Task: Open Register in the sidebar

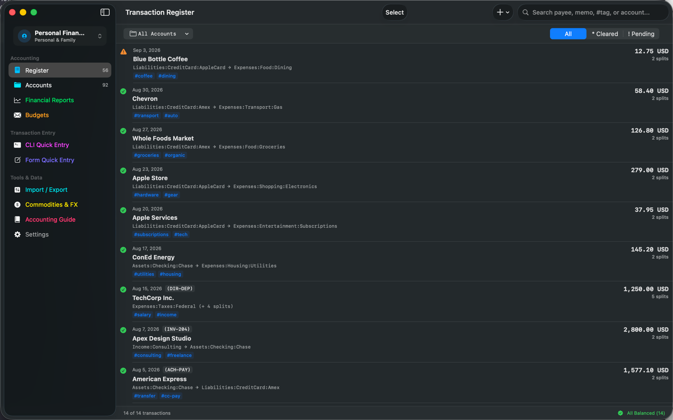Action: [x=60, y=70]
